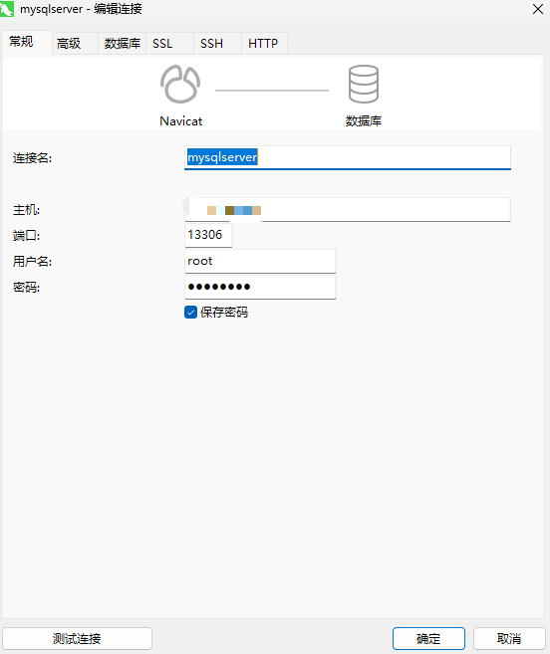550x654 pixels.
Task: Click the 主机 host input field
Action: tap(348, 209)
